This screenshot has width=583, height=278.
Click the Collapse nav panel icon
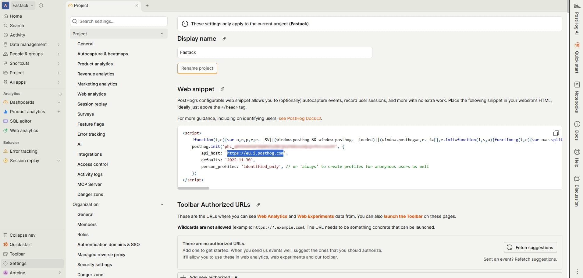point(5,235)
